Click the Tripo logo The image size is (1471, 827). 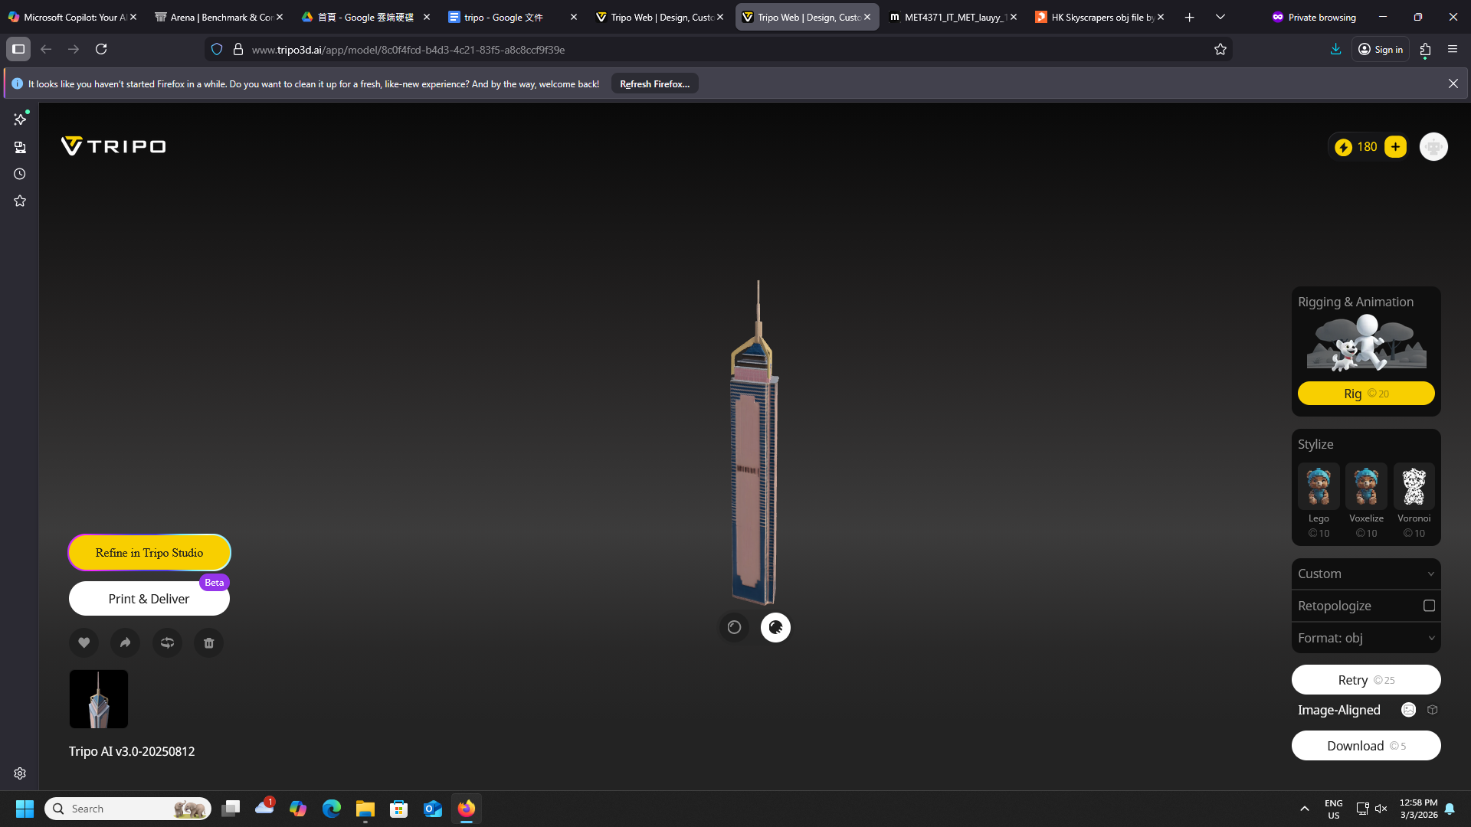[x=113, y=146]
